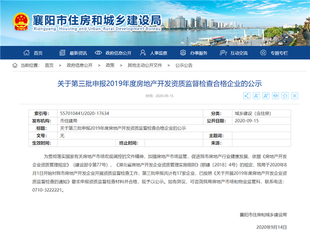Click the print page icon
The width and height of the screenshot is (310, 237).
tap(275, 96)
